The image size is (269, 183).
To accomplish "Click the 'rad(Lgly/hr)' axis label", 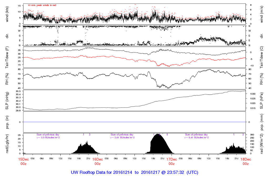I will tap(7, 144).
